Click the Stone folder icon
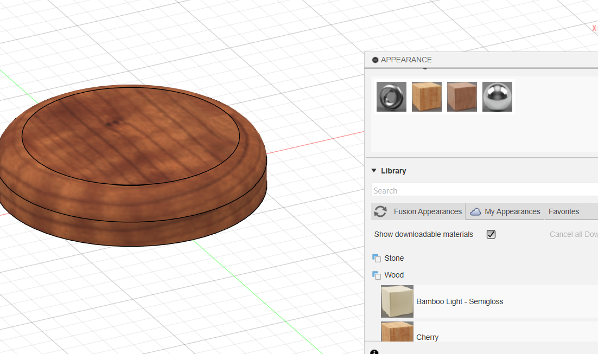 (377, 258)
